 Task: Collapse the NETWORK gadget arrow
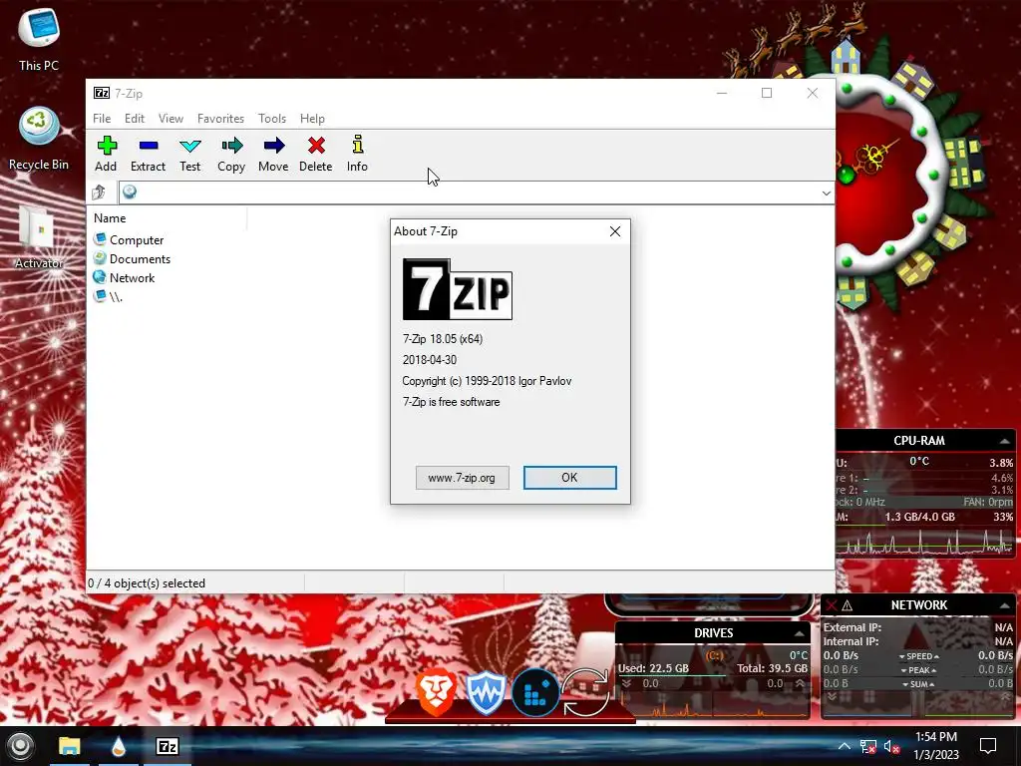click(1005, 605)
